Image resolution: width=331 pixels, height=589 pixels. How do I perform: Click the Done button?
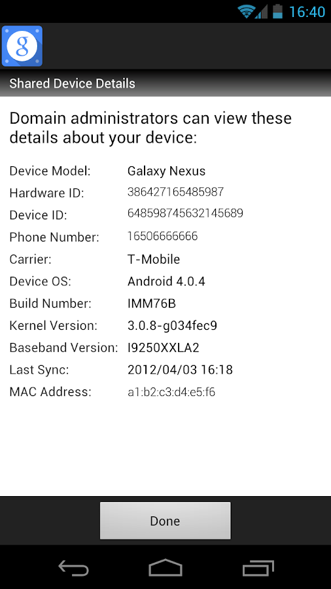pos(165,521)
